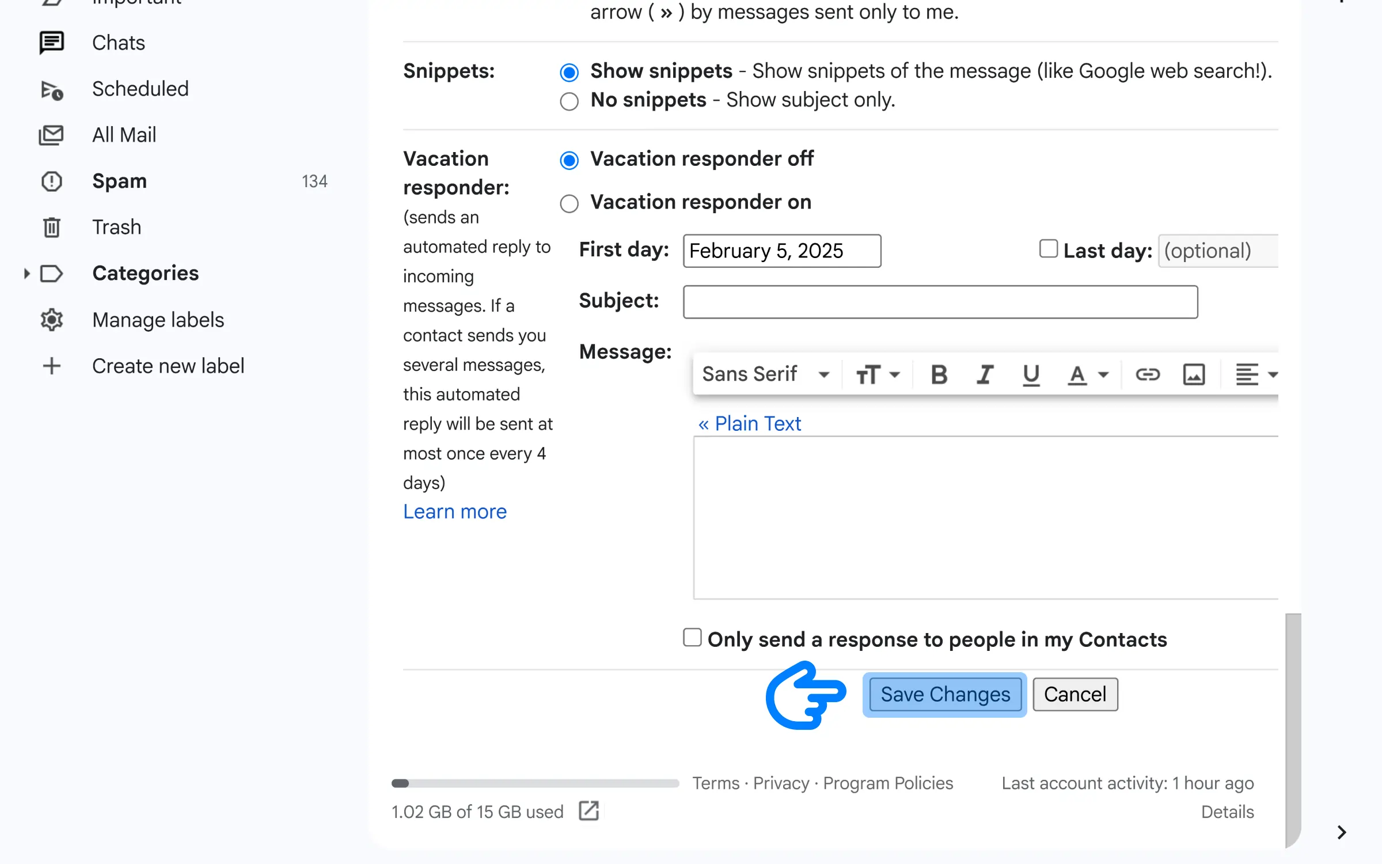Check Only send response to Contacts
1382x864 pixels.
(692, 638)
